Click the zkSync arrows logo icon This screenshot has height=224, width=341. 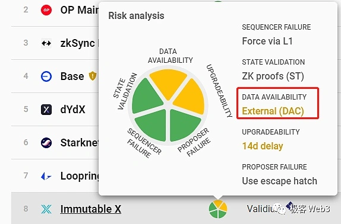click(x=46, y=43)
